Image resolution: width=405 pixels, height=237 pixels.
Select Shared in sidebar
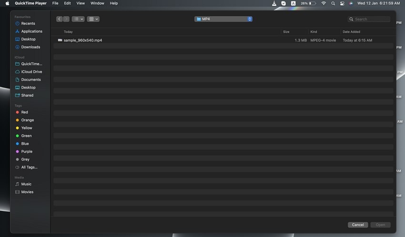coord(27,95)
